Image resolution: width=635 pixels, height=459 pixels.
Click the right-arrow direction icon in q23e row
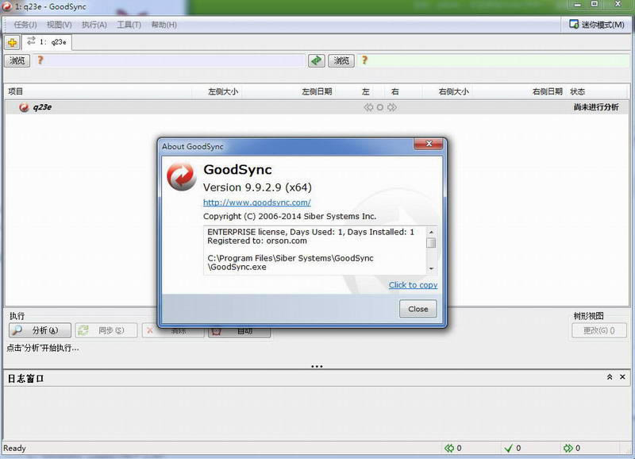(392, 107)
